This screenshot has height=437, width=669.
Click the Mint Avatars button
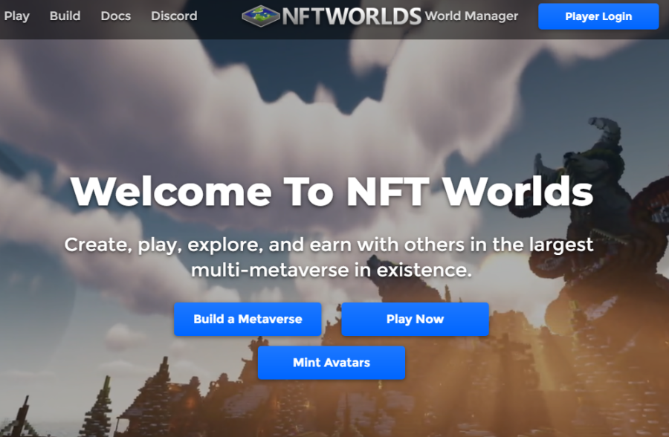click(332, 363)
